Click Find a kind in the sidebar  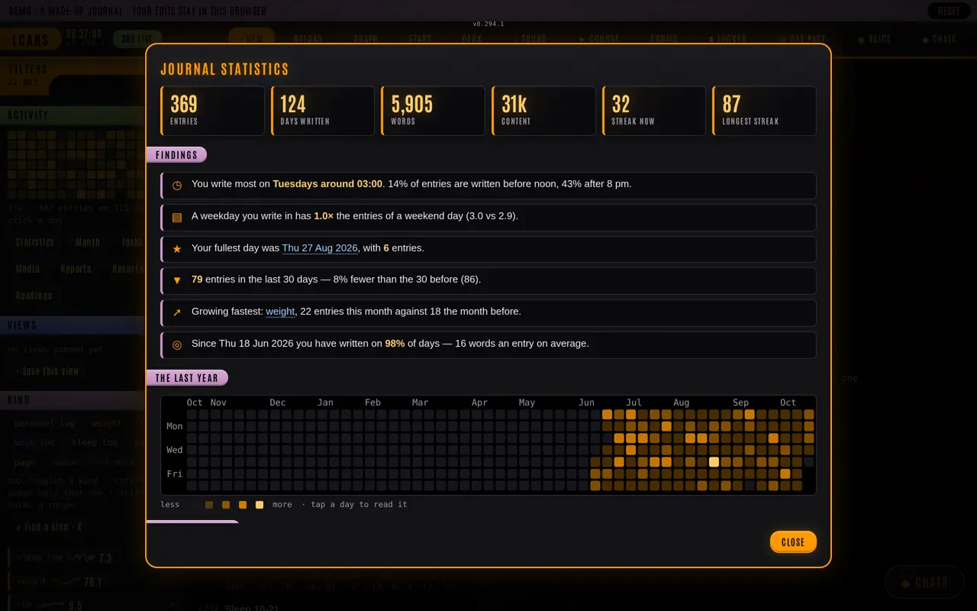[49, 527]
